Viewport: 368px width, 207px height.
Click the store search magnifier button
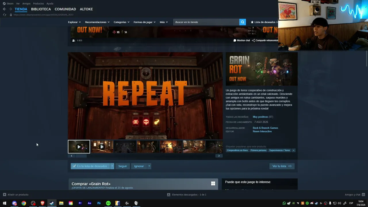243,22
